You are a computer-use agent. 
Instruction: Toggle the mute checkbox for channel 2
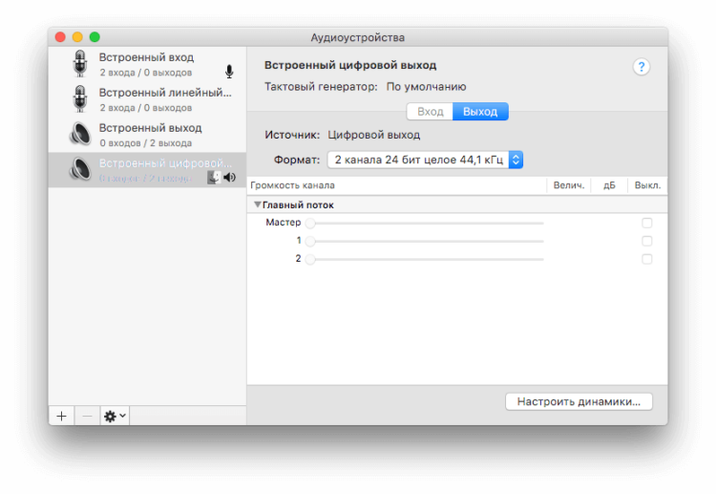tap(646, 259)
